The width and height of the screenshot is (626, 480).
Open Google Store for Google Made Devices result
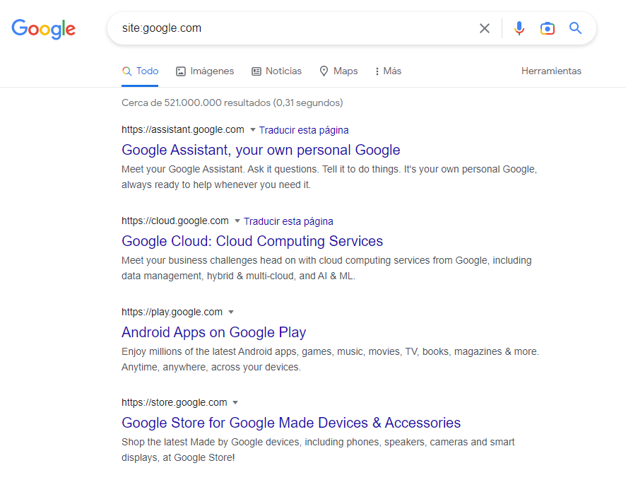tap(291, 423)
